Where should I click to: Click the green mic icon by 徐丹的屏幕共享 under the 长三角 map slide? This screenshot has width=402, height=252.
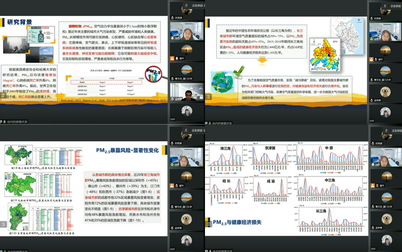[210, 123]
